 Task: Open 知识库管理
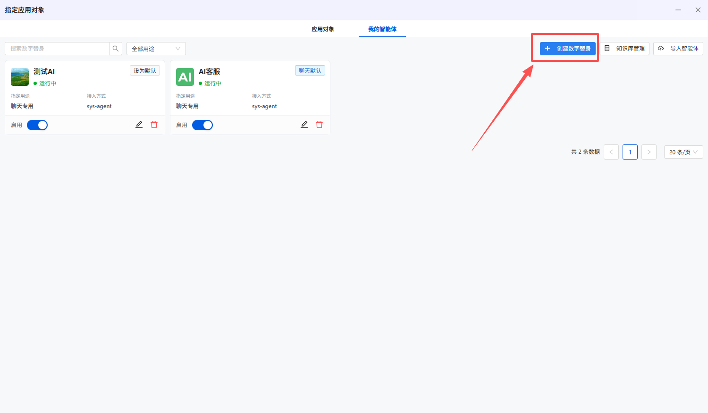pyautogui.click(x=625, y=49)
